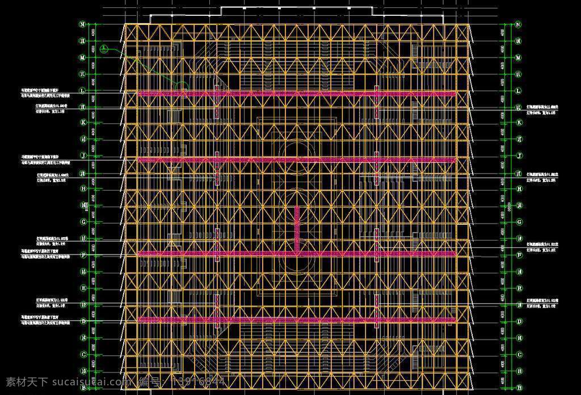Select the green detail callout bubble numbered 1
This screenshot has height=395, width=581.
pos(105,49)
